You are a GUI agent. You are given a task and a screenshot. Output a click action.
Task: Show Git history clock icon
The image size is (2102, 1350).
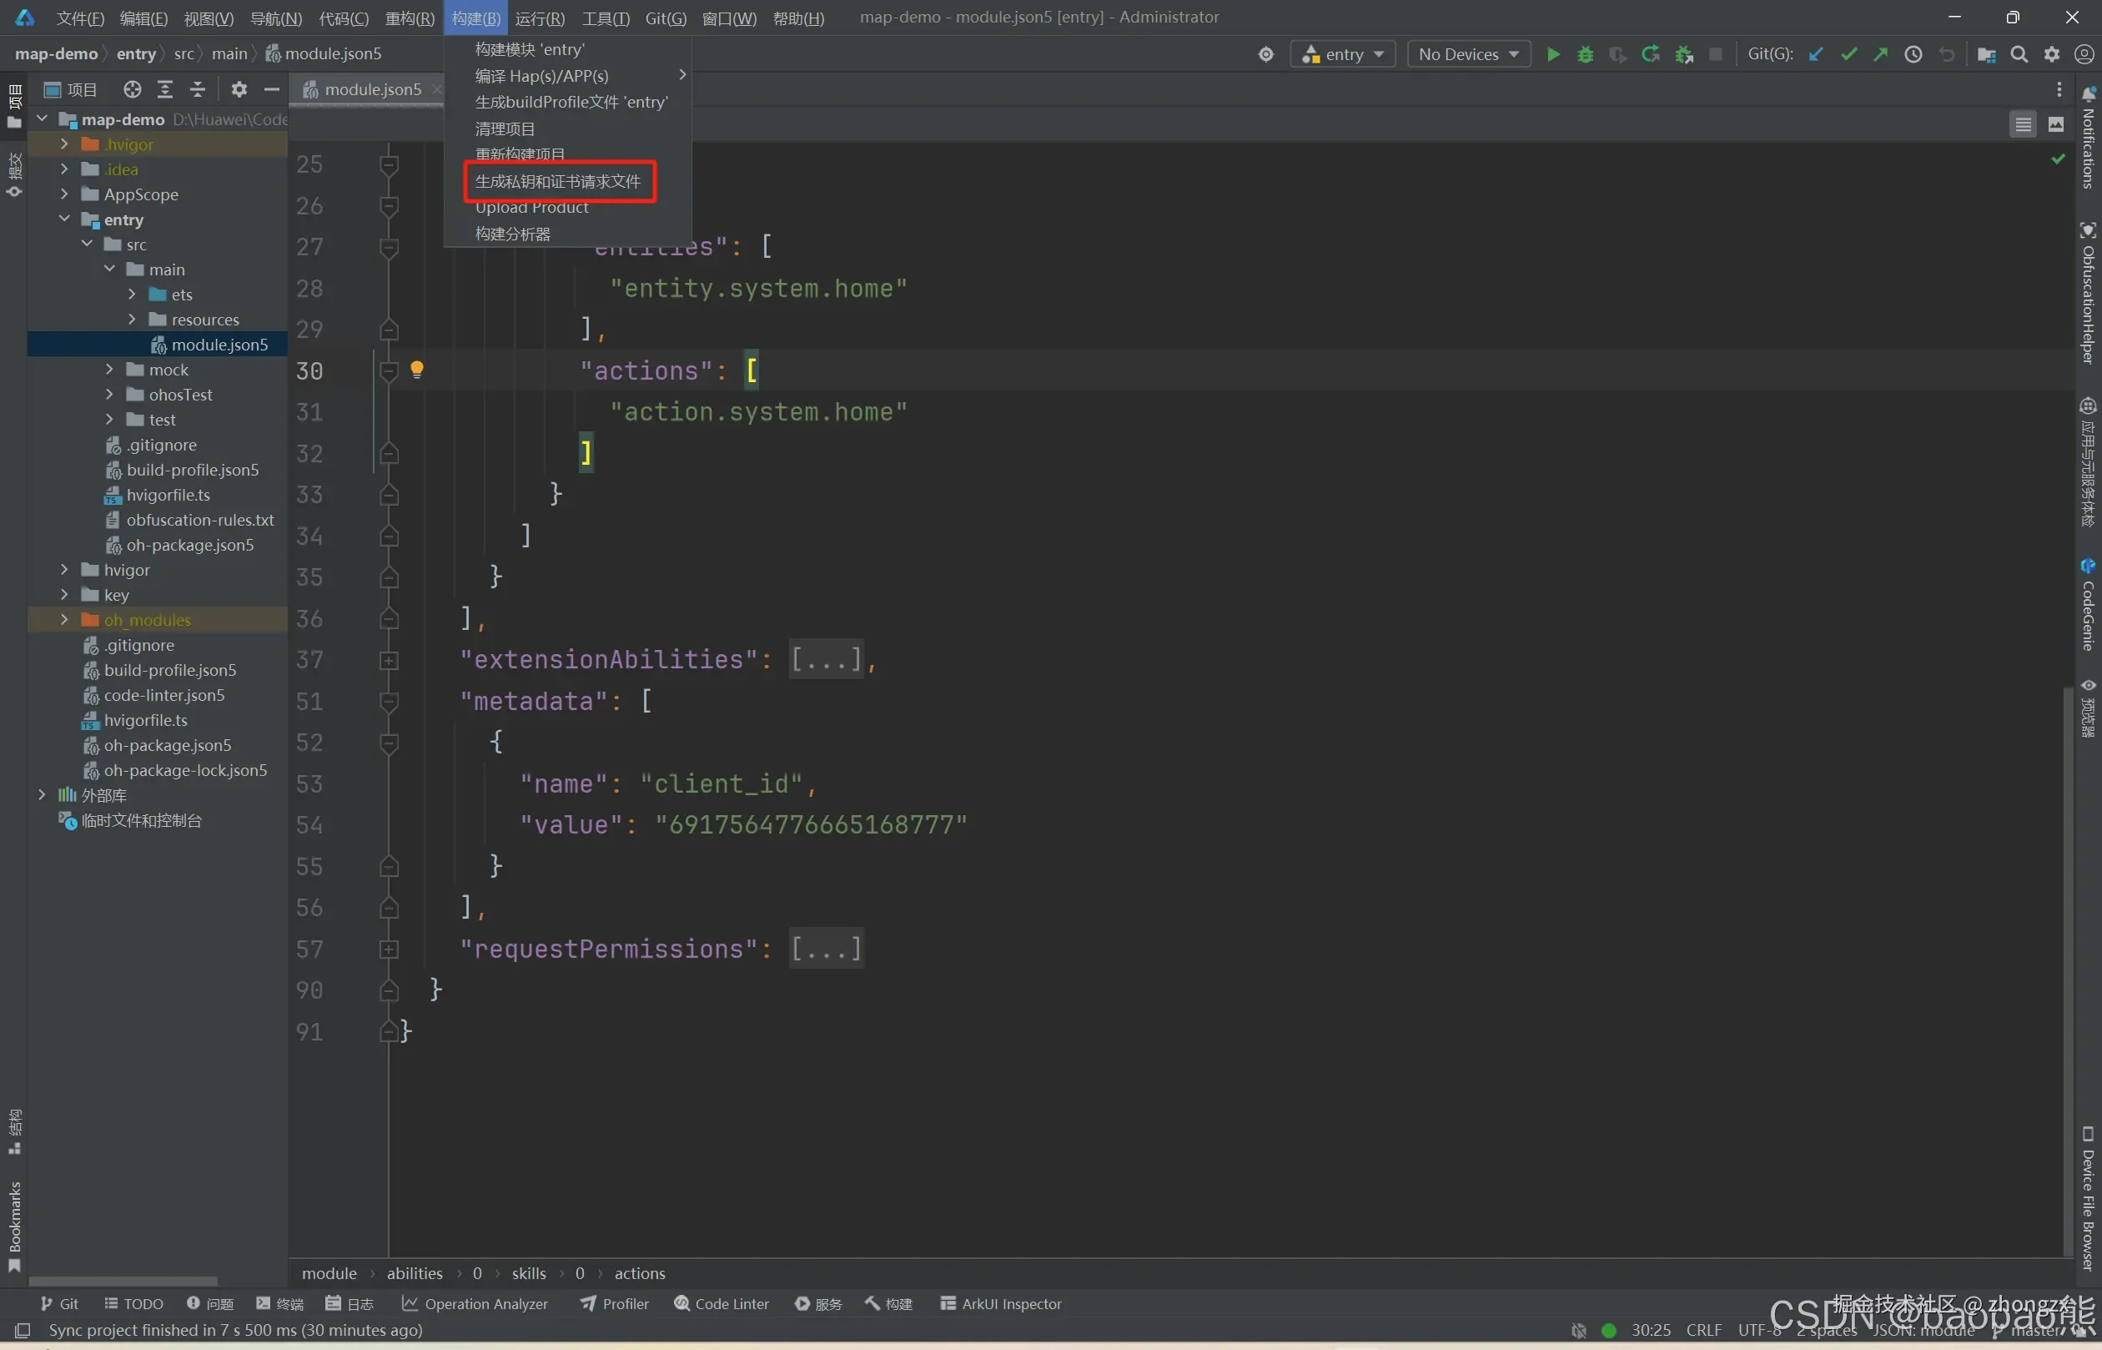point(1913,54)
